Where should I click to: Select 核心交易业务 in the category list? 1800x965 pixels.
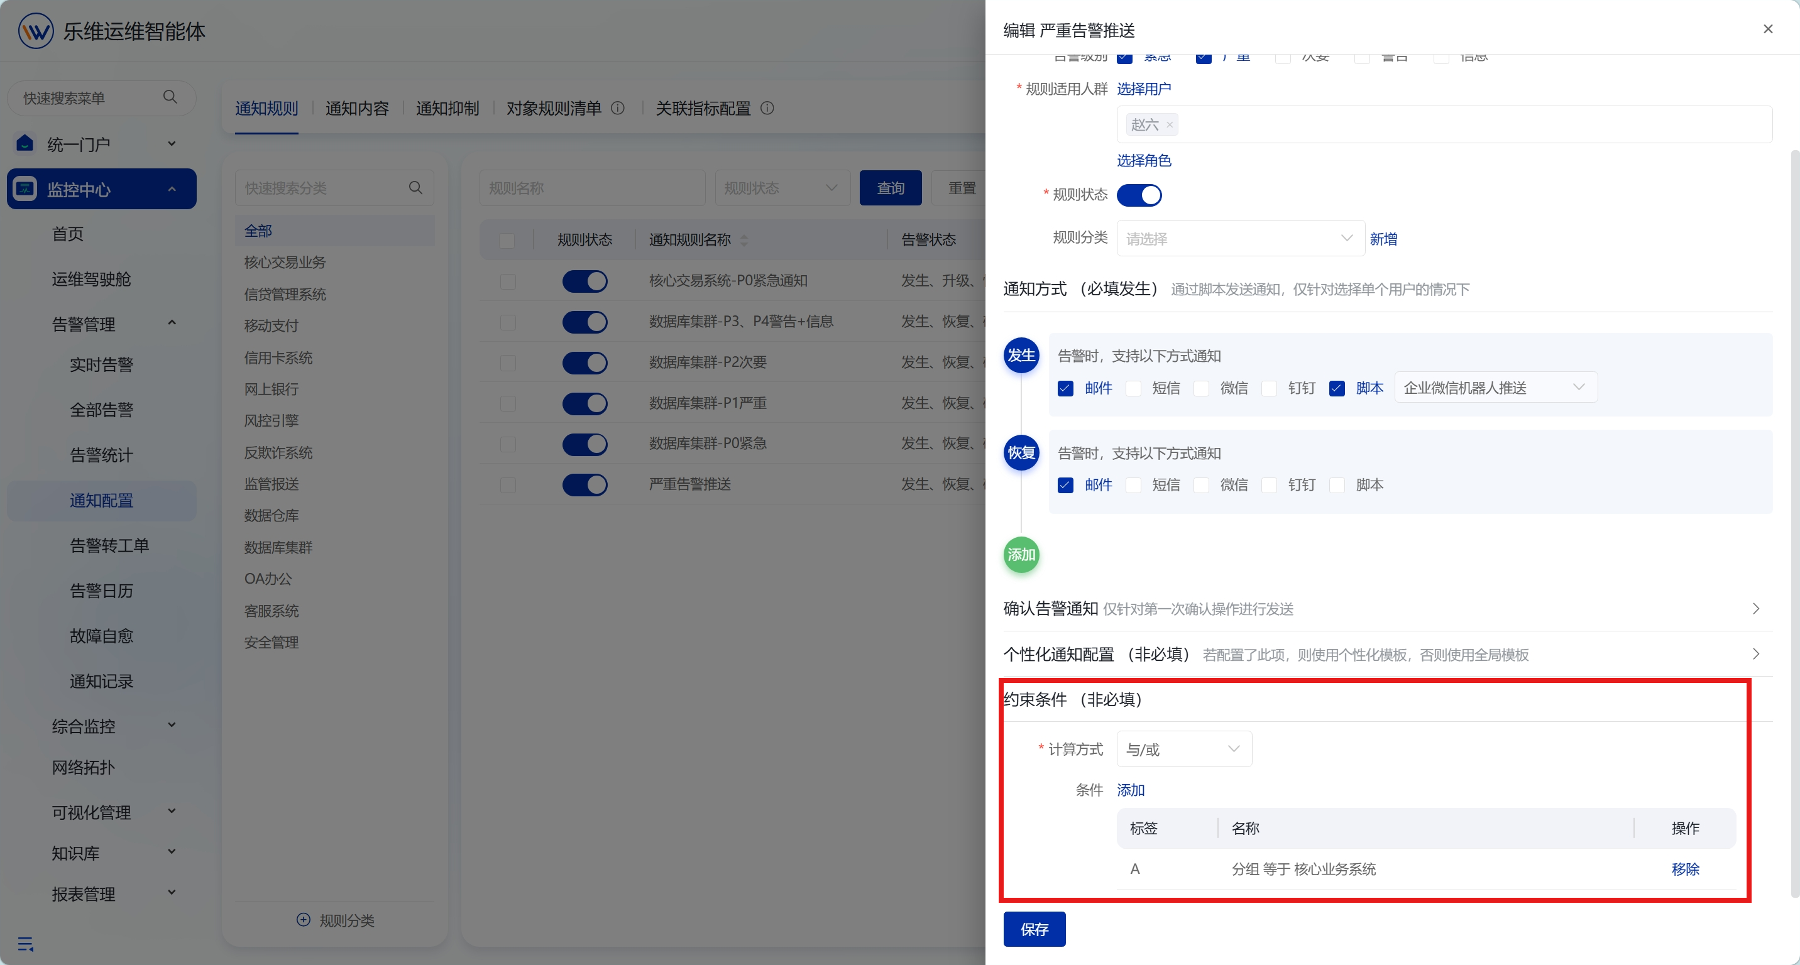pyautogui.click(x=285, y=262)
